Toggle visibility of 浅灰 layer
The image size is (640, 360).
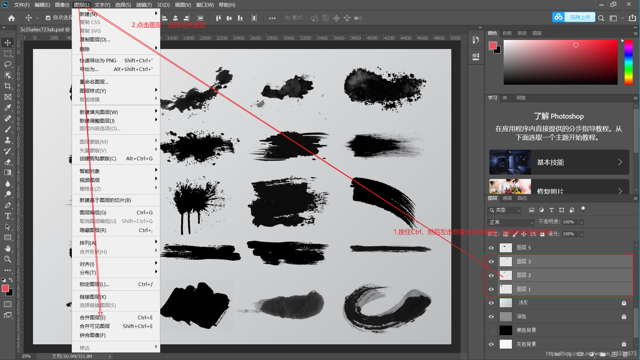(491, 303)
